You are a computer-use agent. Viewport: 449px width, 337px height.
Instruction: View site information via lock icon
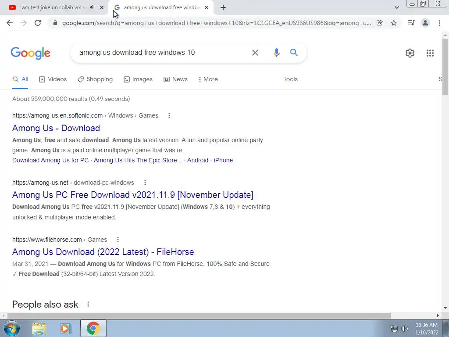pos(55,23)
